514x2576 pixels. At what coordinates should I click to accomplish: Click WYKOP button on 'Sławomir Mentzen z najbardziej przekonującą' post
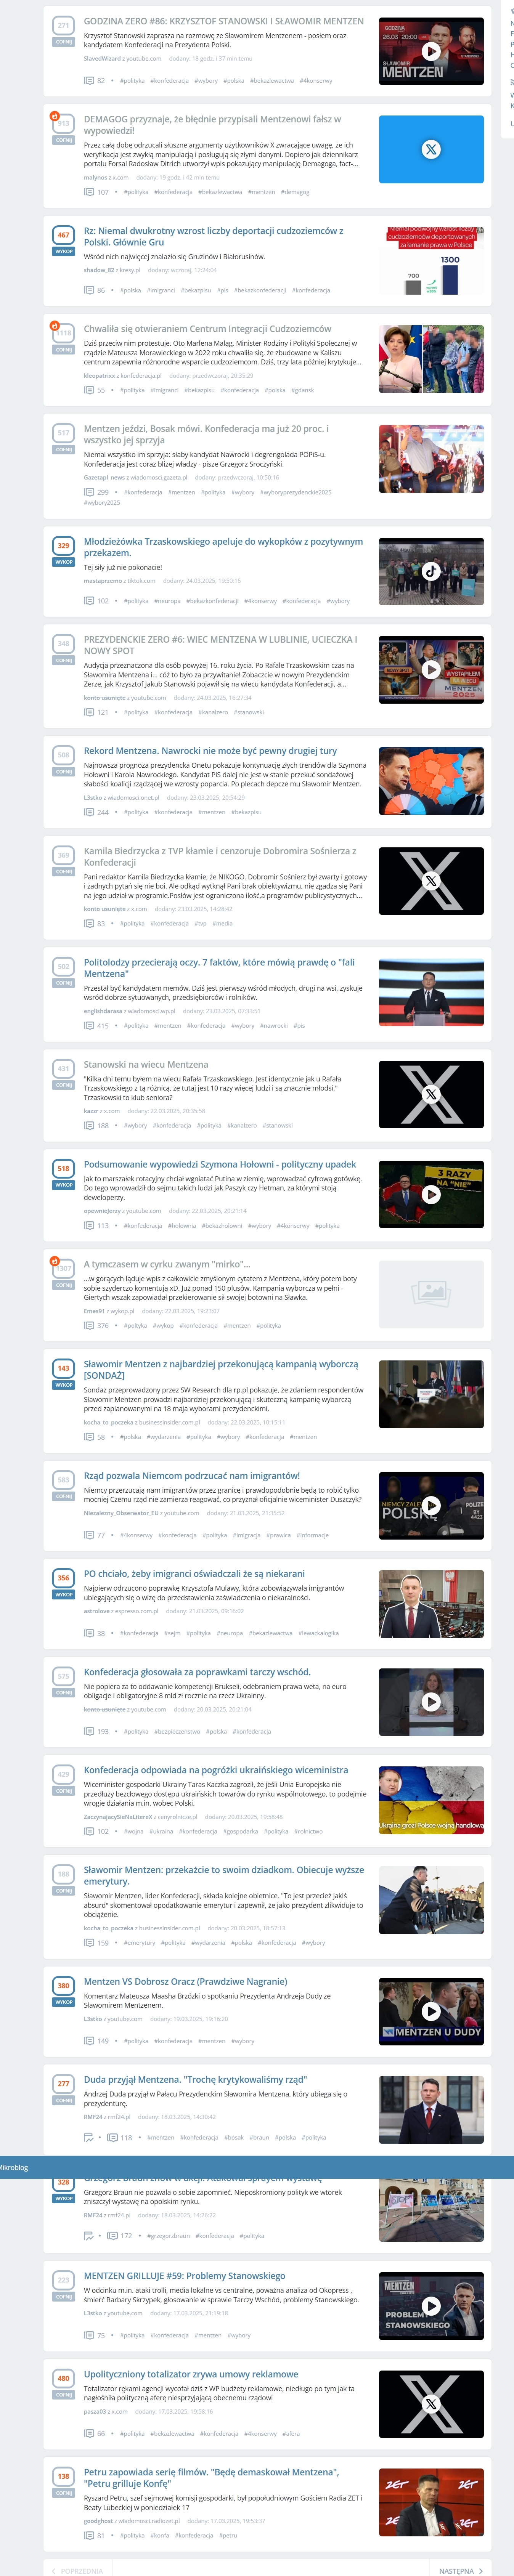pyautogui.click(x=63, y=1384)
